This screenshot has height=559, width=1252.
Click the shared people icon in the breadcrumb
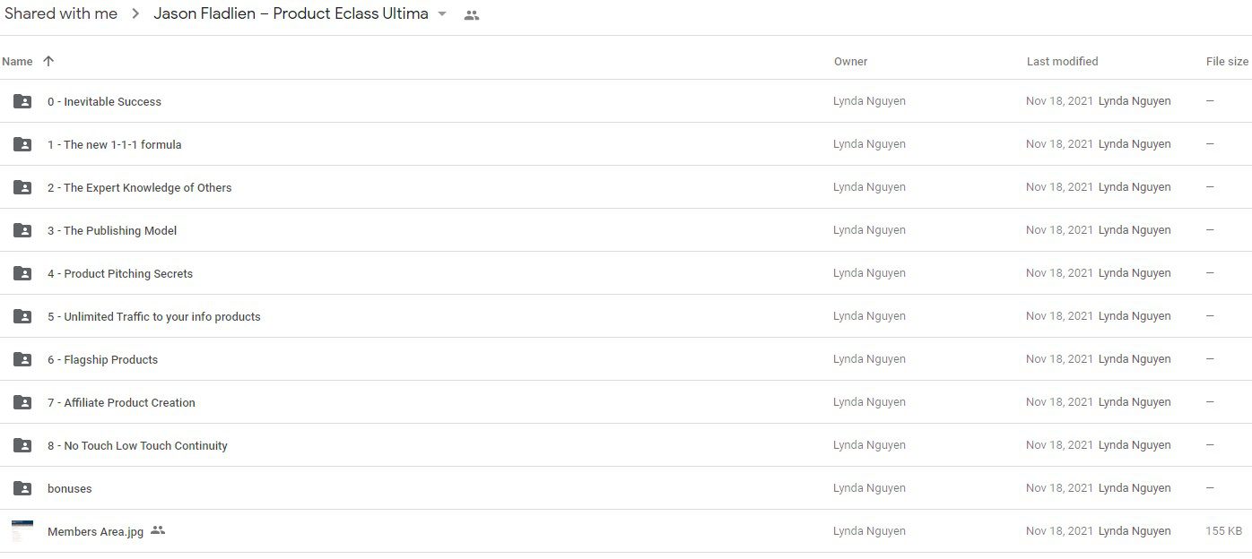(472, 15)
